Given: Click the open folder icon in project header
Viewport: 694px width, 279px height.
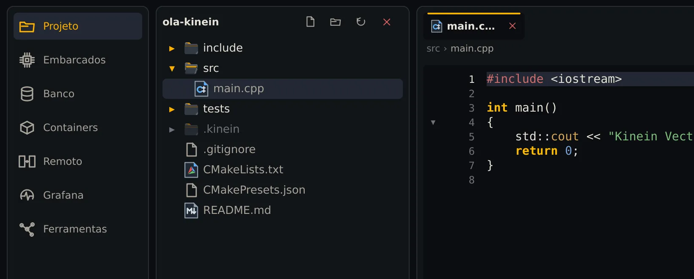Looking at the screenshot, I should 336,22.
